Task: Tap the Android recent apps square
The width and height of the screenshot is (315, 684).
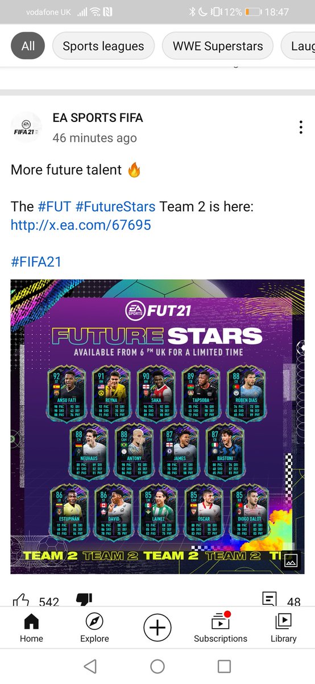Action: tap(225, 666)
